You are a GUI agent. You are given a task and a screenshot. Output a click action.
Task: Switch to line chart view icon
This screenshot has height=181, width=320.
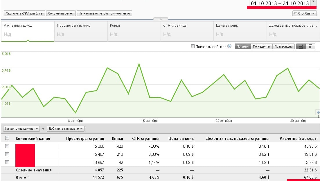301,46
